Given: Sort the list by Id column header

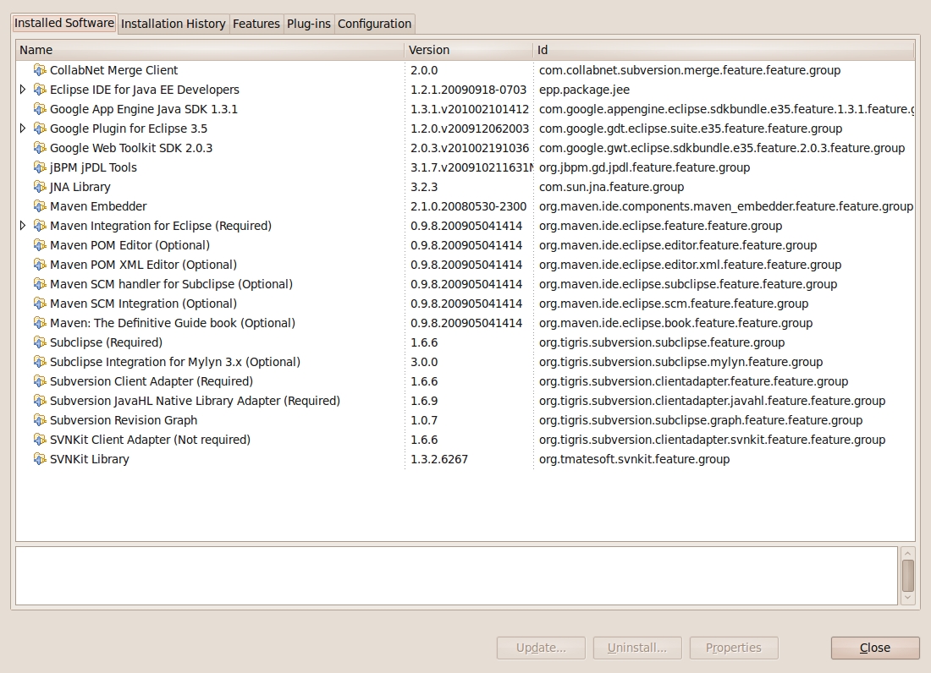Looking at the screenshot, I should [x=724, y=51].
